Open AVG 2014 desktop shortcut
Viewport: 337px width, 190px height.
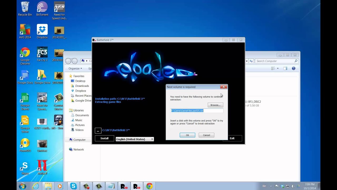[x=25, y=31]
